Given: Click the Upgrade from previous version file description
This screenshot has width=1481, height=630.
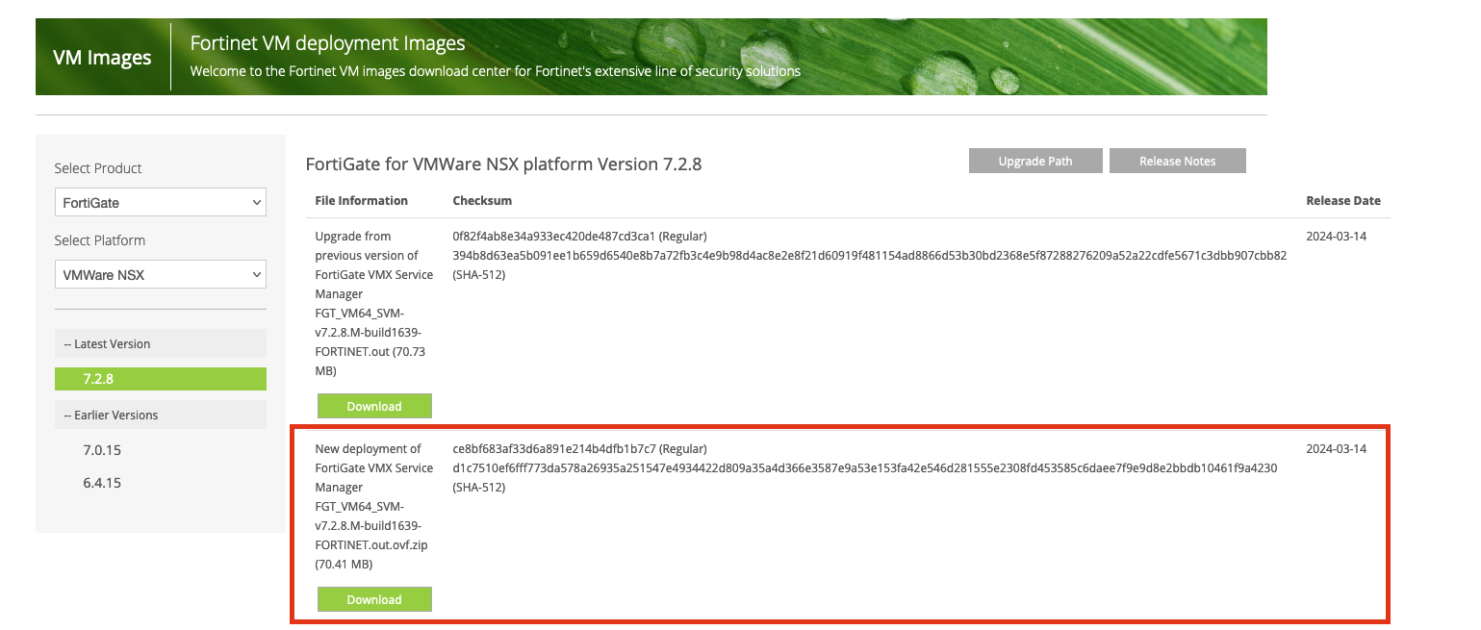Looking at the screenshot, I should [x=374, y=303].
